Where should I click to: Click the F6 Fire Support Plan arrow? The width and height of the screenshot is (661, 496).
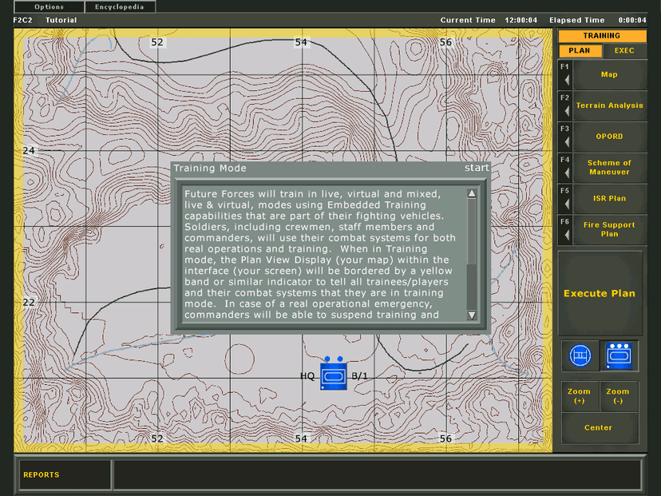pos(567,235)
